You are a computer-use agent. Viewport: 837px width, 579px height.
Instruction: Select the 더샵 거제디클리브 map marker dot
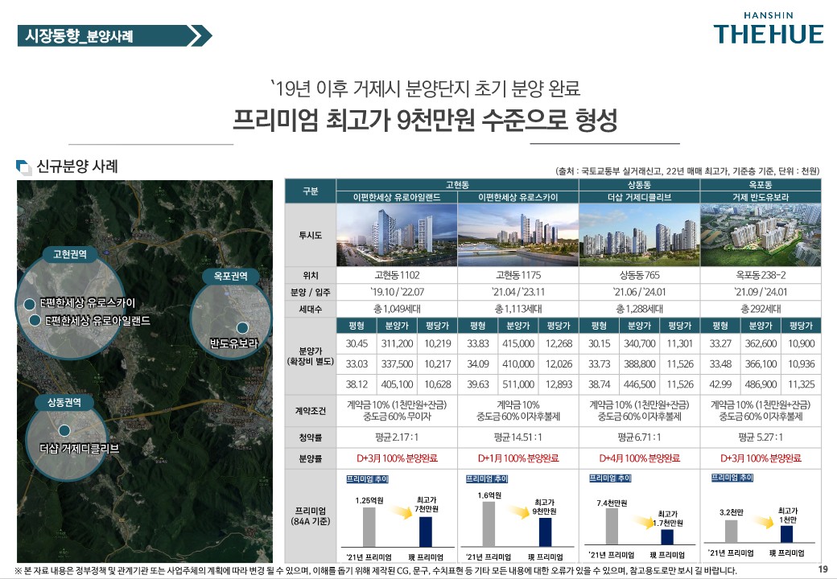(64, 430)
